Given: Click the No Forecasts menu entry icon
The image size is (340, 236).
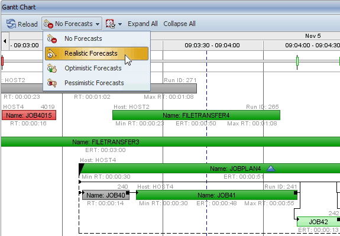Looking at the screenshot, I should coord(52,38).
